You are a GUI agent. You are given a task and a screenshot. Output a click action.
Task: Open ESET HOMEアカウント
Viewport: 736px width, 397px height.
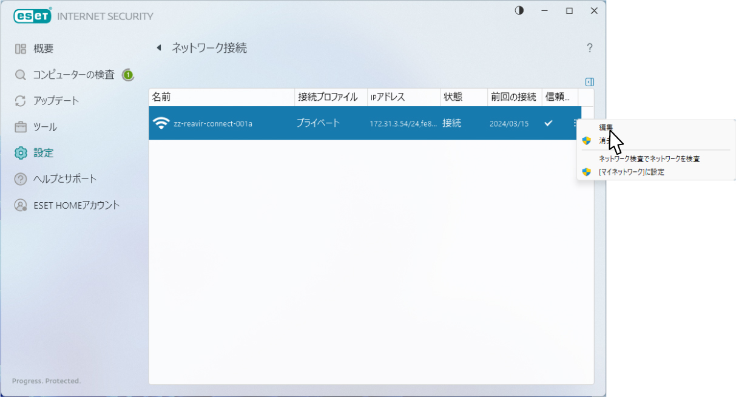(x=76, y=205)
